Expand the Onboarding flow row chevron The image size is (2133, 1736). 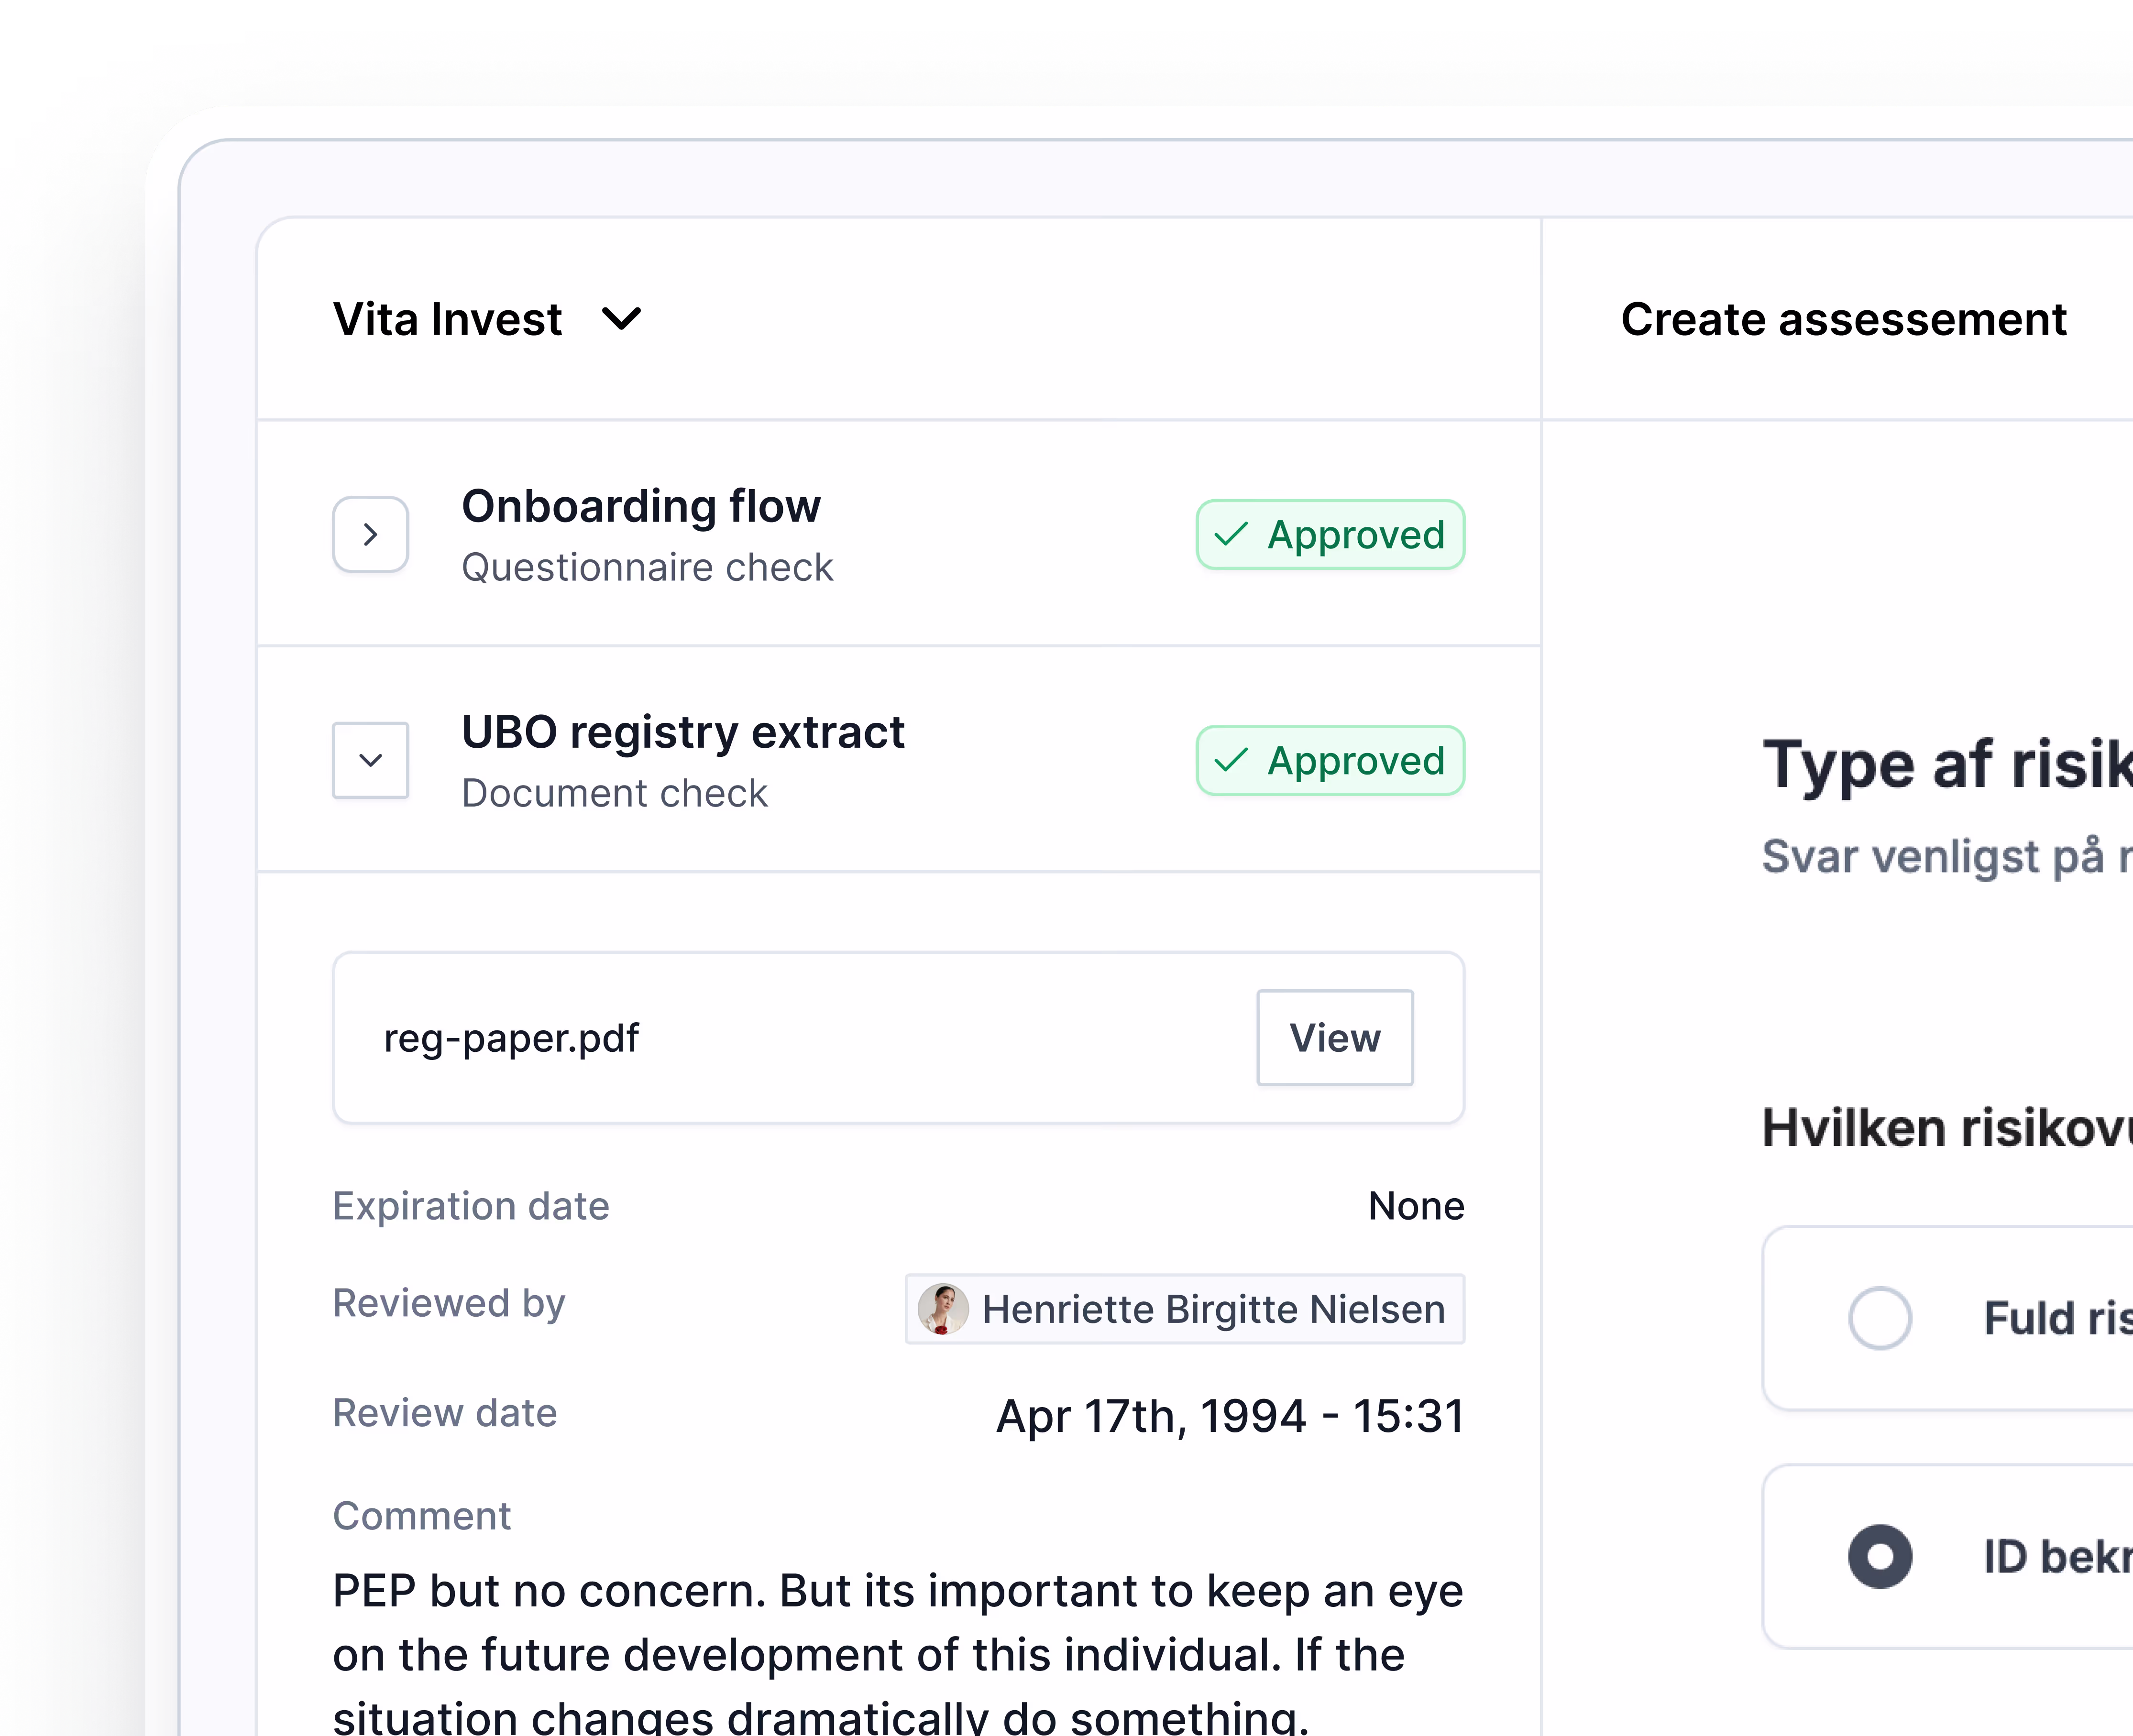[x=370, y=534]
